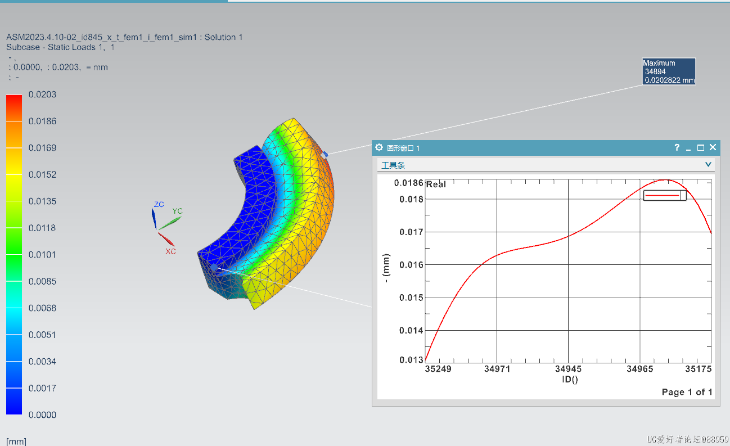Viewport: 730px width, 446px height.
Task: Click the ID() axis title
Action: 570,380
